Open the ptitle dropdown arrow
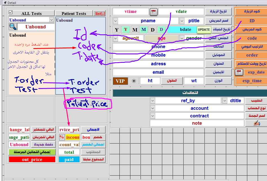 [x=182, y=21]
